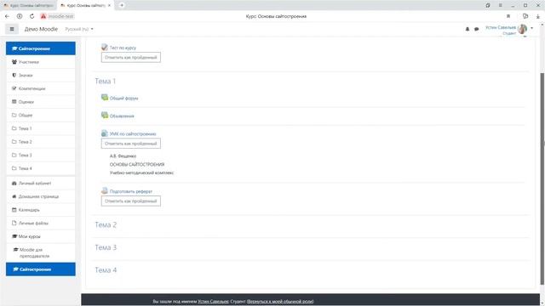This screenshot has width=545, height=306.
Task: Click the icon between bookmark and downloads
Action: point(525,16)
